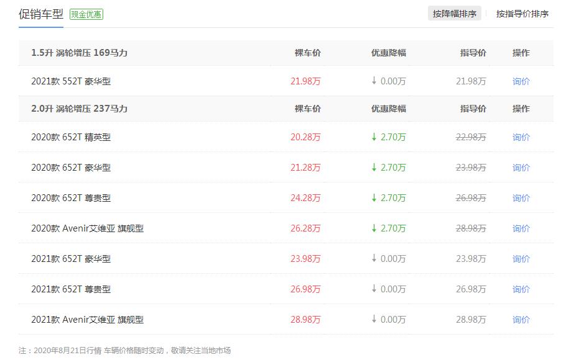Click the 0.00万 discount for 2021款 552T 豪华型
The width and height of the screenshot is (566, 360).
point(389,81)
